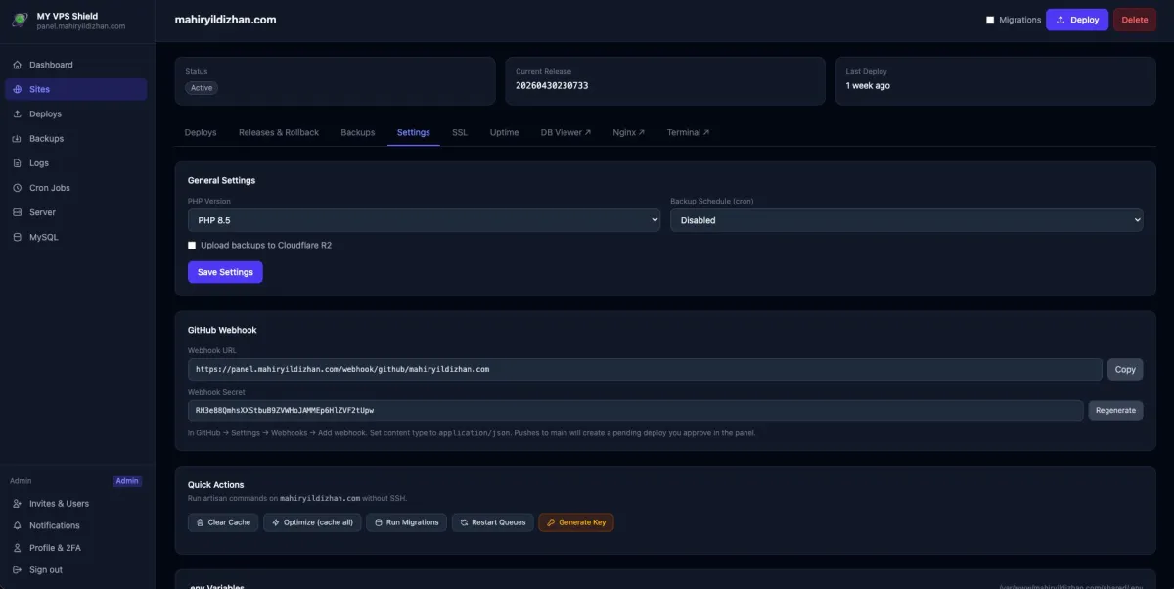Viewport: 1174px width, 589px height.
Task: Click the Quick Actions section title
Action: 216,485
